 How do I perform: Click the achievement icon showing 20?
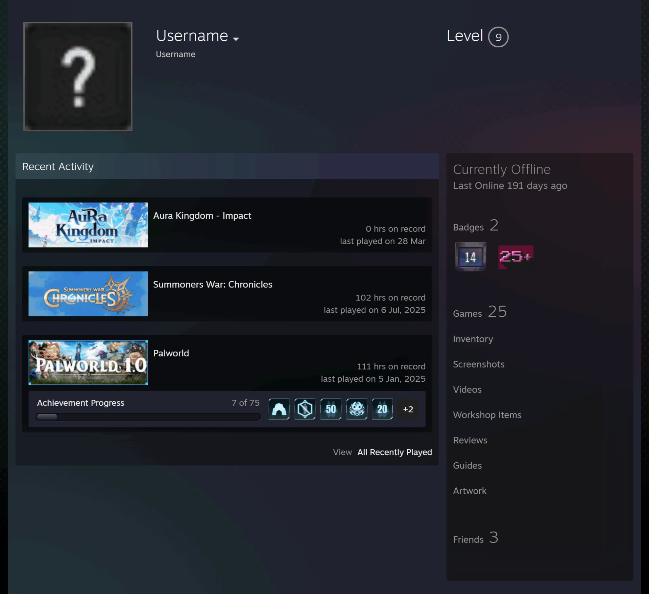click(x=382, y=409)
